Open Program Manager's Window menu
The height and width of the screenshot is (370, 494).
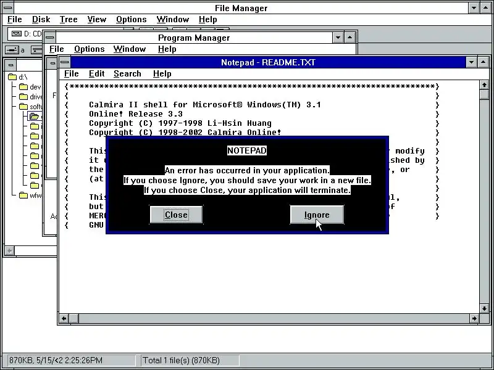click(130, 49)
